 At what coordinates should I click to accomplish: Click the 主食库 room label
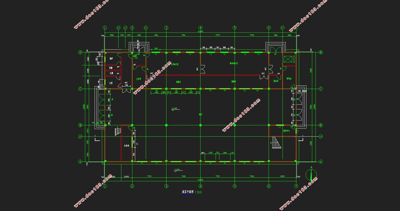pos(138,79)
